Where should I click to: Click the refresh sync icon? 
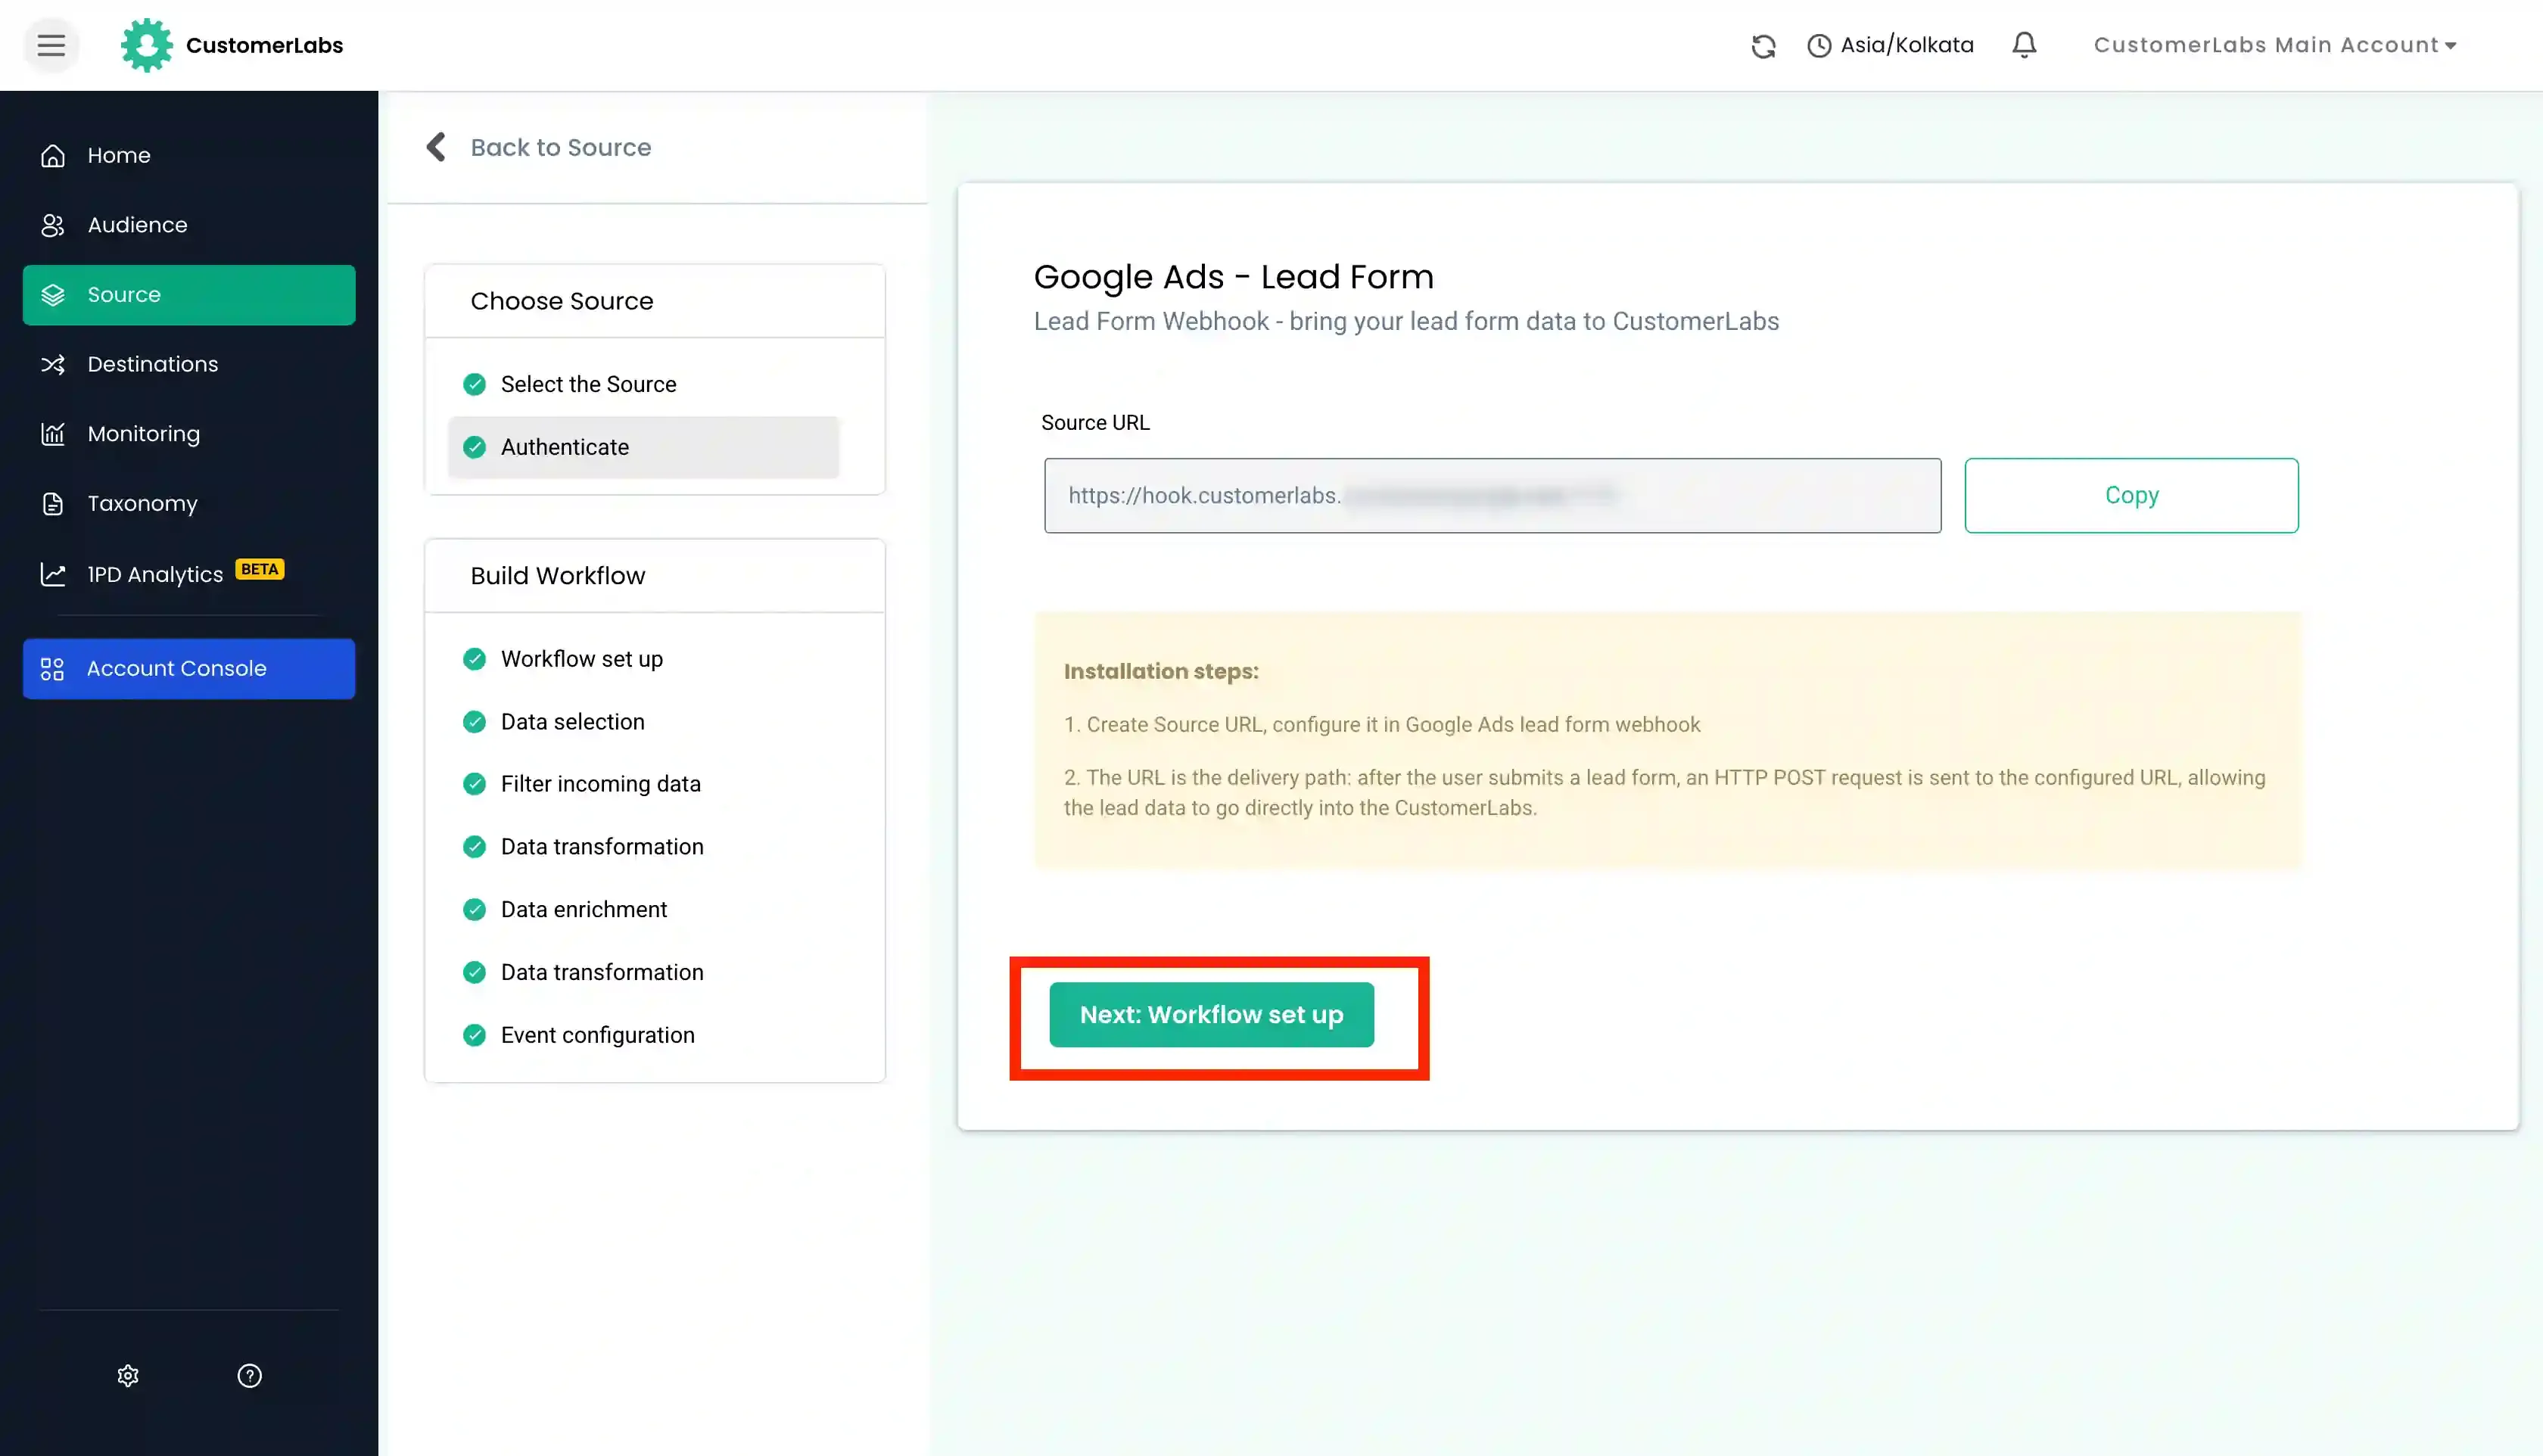tap(1763, 46)
